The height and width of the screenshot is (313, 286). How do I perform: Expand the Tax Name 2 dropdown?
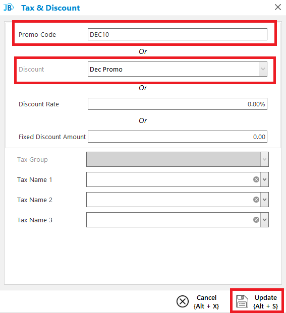[x=264, y=200]
